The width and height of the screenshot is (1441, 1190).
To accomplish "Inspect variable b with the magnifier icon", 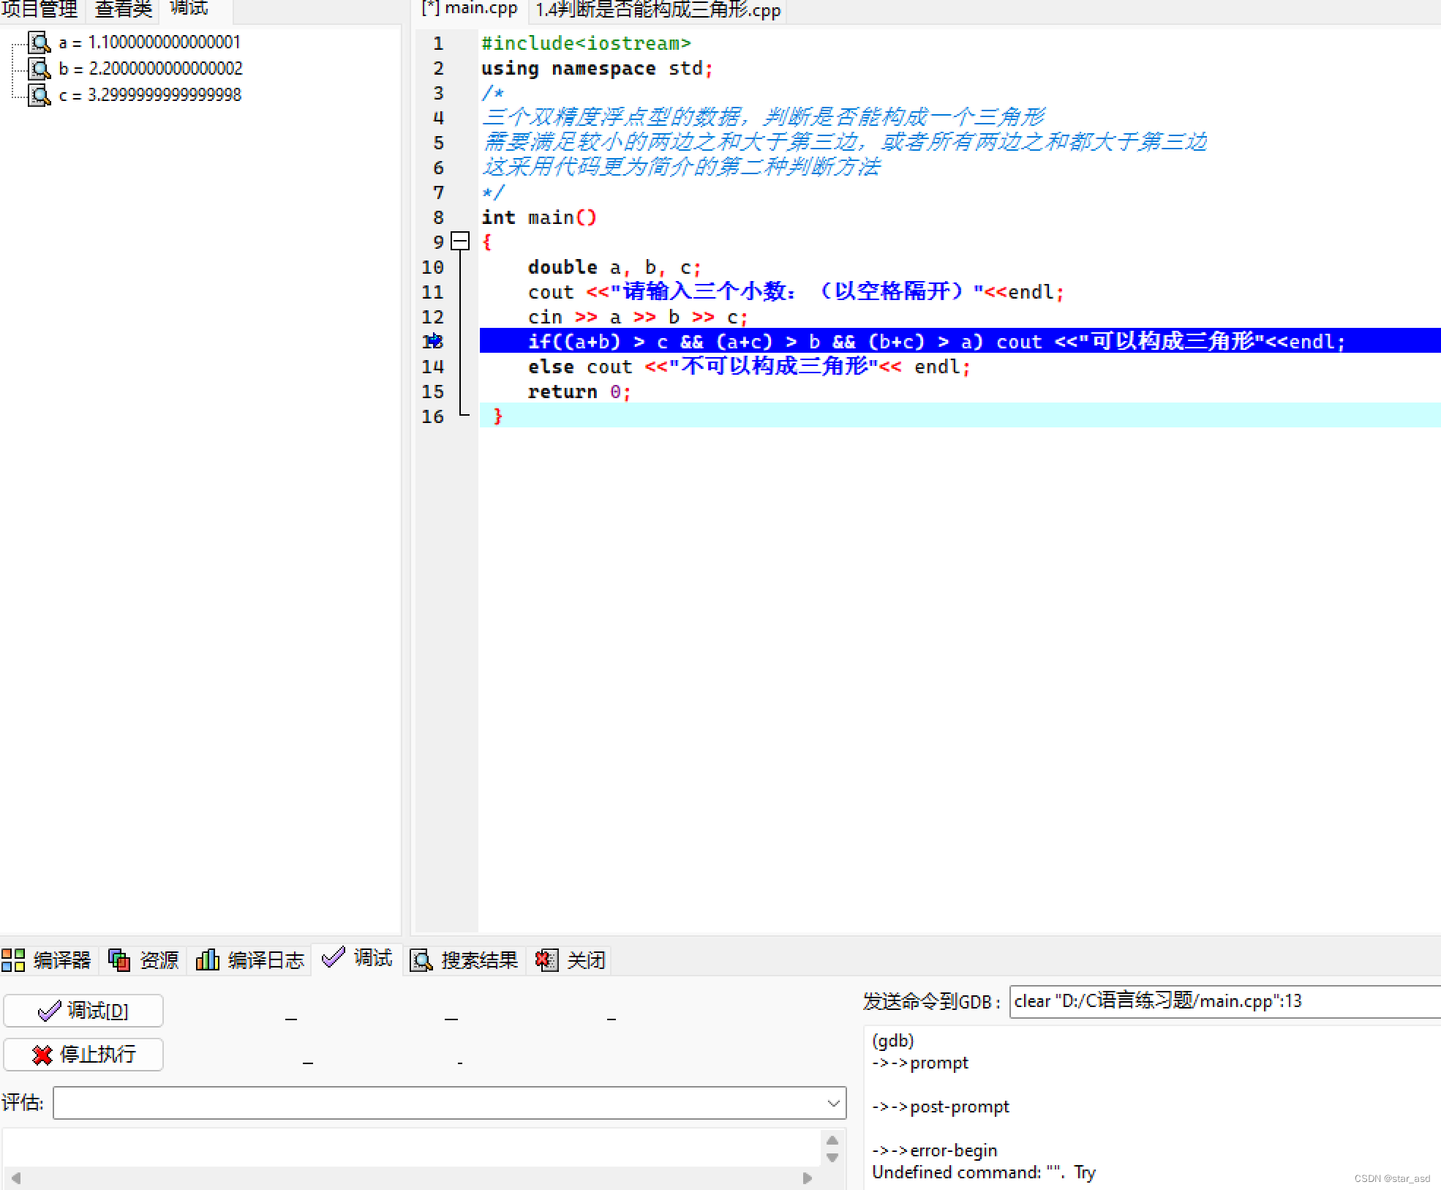I will coord(39,69).
